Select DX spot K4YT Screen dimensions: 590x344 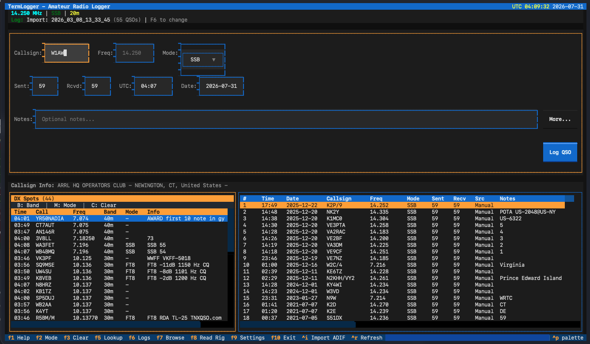coord(119,311)
